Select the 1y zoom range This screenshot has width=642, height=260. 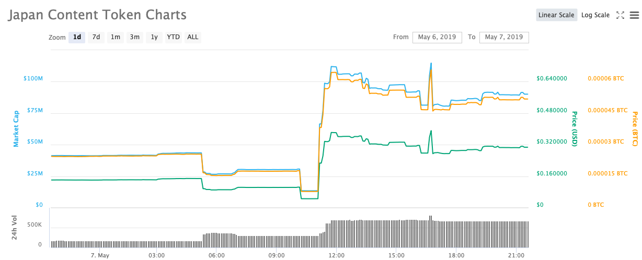pos(154,37)
